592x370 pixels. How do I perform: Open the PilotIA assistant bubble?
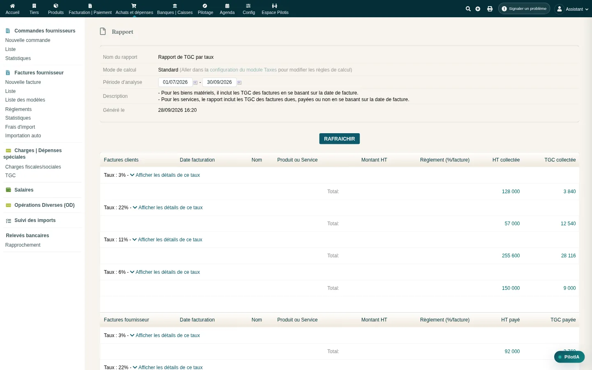[x=569, y=357]
